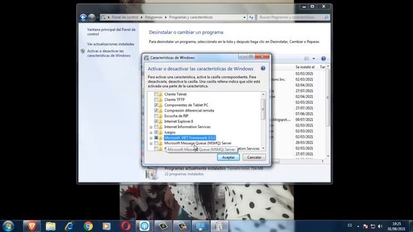Open File Explorer from taskbar

[x=50, y=226]
